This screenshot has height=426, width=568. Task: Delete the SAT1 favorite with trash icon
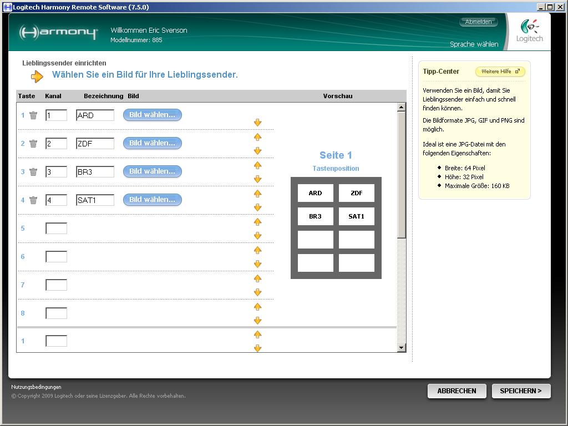tap(33, 200)
